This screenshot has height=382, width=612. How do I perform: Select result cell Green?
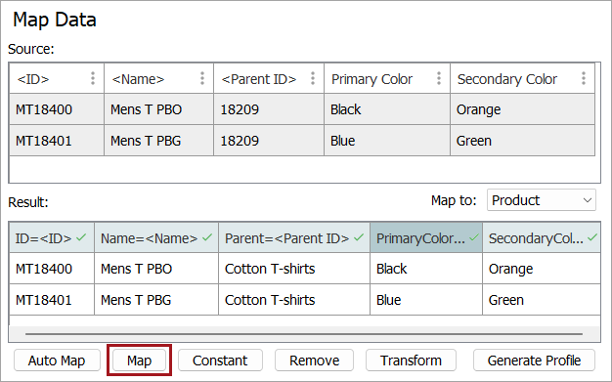(x=542, y=300)
